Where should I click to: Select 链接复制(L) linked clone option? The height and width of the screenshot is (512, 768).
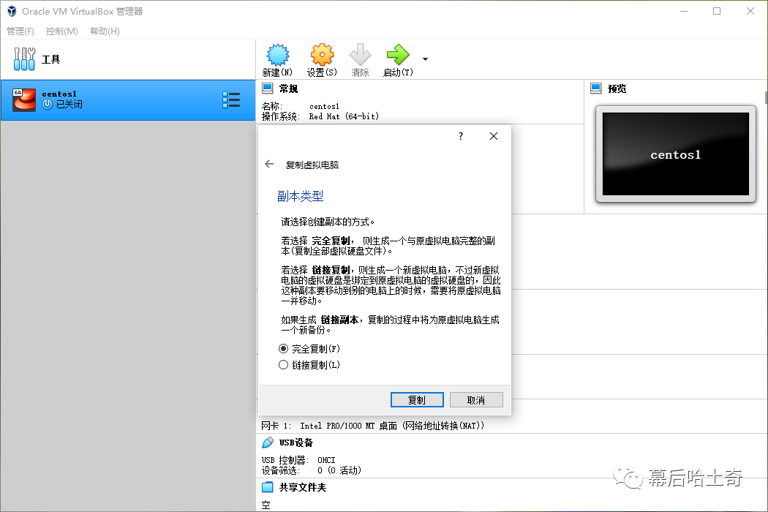tap(284, 365)
